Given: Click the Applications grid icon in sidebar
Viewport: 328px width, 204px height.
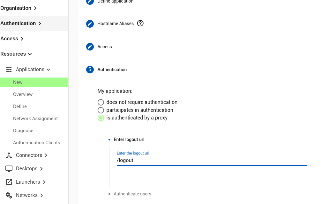Looking at the screenshot, I should pos(9,70).
